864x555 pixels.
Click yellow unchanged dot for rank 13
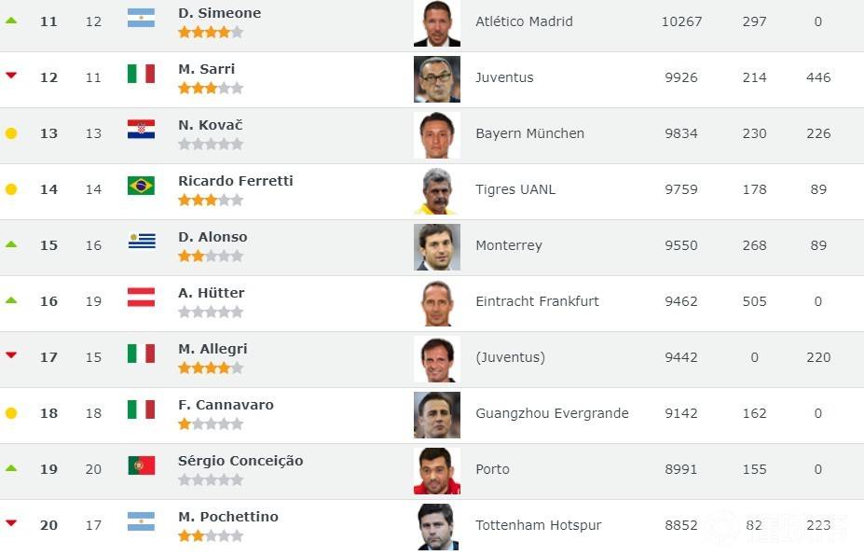click(x=11, y=133)
